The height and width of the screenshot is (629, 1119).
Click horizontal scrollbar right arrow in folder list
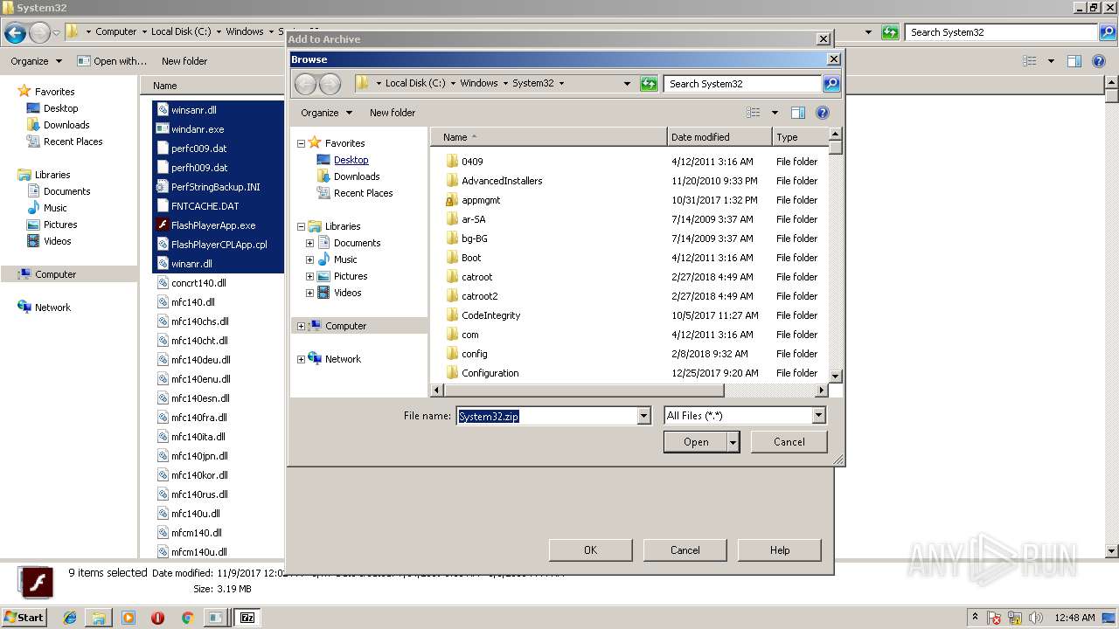tap(821, 391)
